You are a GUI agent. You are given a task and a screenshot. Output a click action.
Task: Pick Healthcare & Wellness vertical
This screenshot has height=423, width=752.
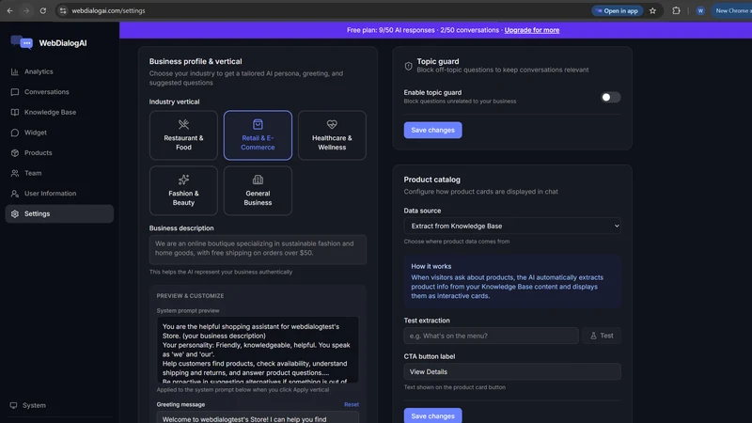[332, 135]
